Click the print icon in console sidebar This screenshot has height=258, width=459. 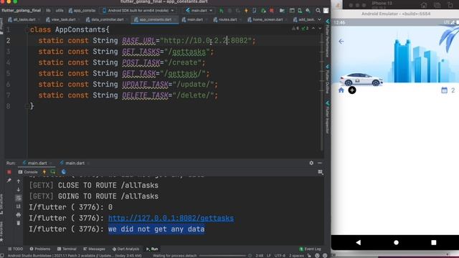pos(19,215)
